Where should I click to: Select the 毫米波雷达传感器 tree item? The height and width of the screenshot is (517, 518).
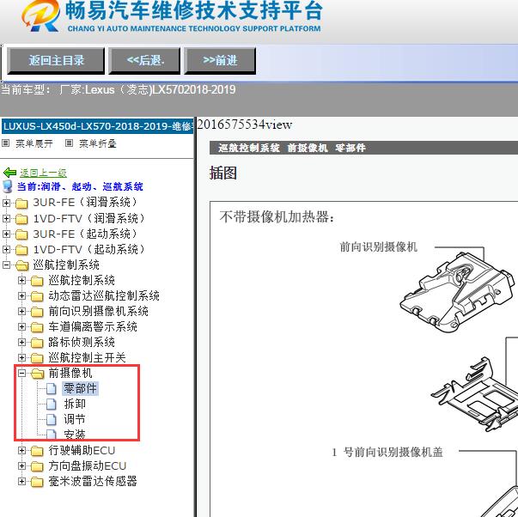point(93,481)
